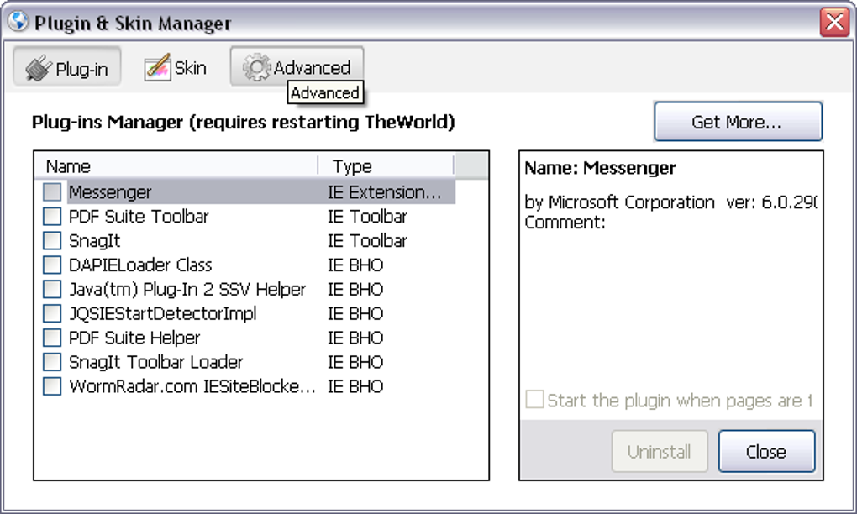The height and width of the screenshot is (514, 857).
Task: Select the Messenger row name
Action: click(x=110, y=192)
